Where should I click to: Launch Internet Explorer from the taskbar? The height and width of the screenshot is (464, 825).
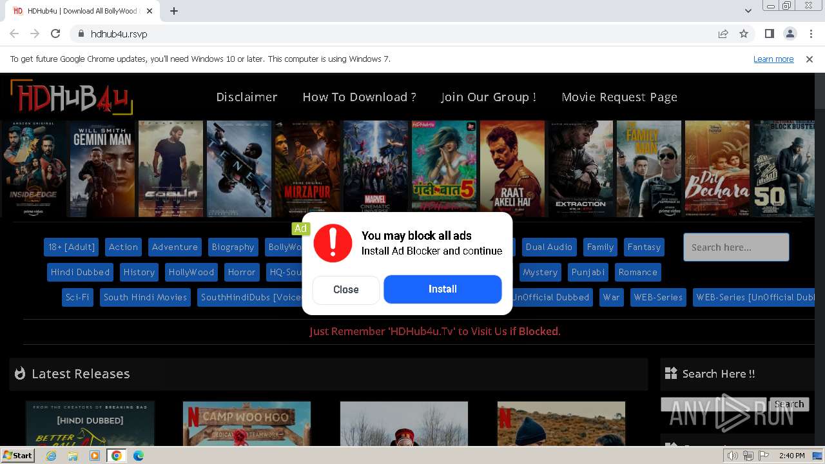click(52, 456)
